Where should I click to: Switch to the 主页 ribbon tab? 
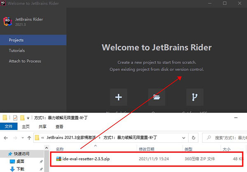coord(26,126)
